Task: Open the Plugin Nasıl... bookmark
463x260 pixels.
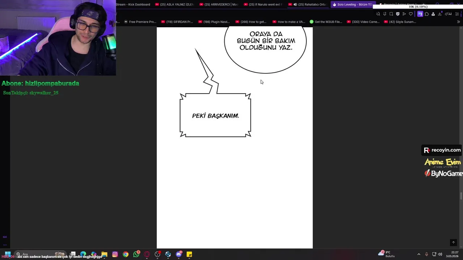Action: 214,22
